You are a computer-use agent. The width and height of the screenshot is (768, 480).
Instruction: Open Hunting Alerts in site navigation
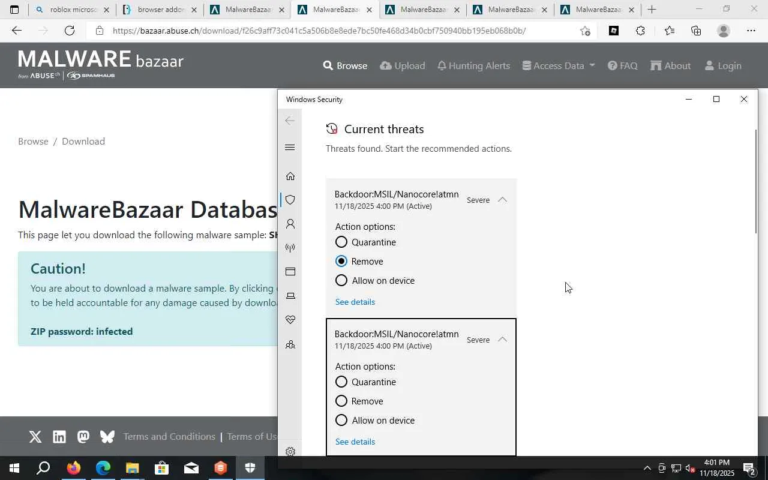pos(473,65)
